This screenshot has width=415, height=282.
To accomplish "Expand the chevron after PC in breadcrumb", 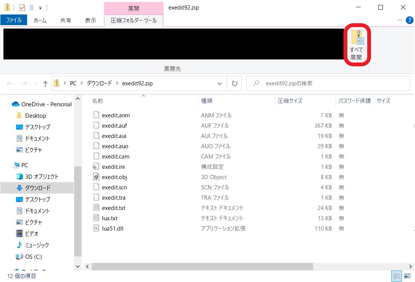I will (81, 83).
